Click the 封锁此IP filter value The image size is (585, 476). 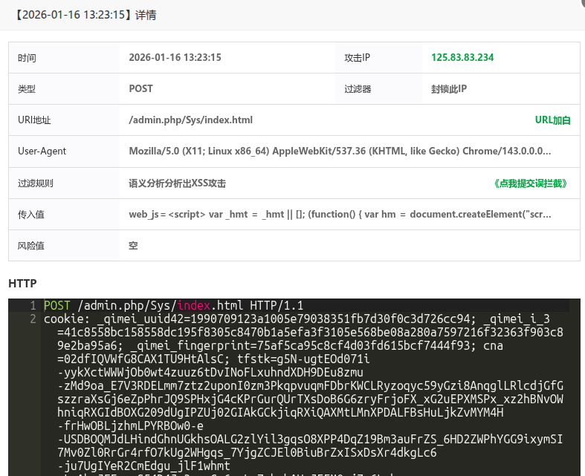pyautogui.click(x=449, y=88)
